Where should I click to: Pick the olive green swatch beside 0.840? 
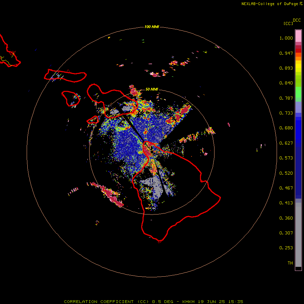click(x=298, y=81)
